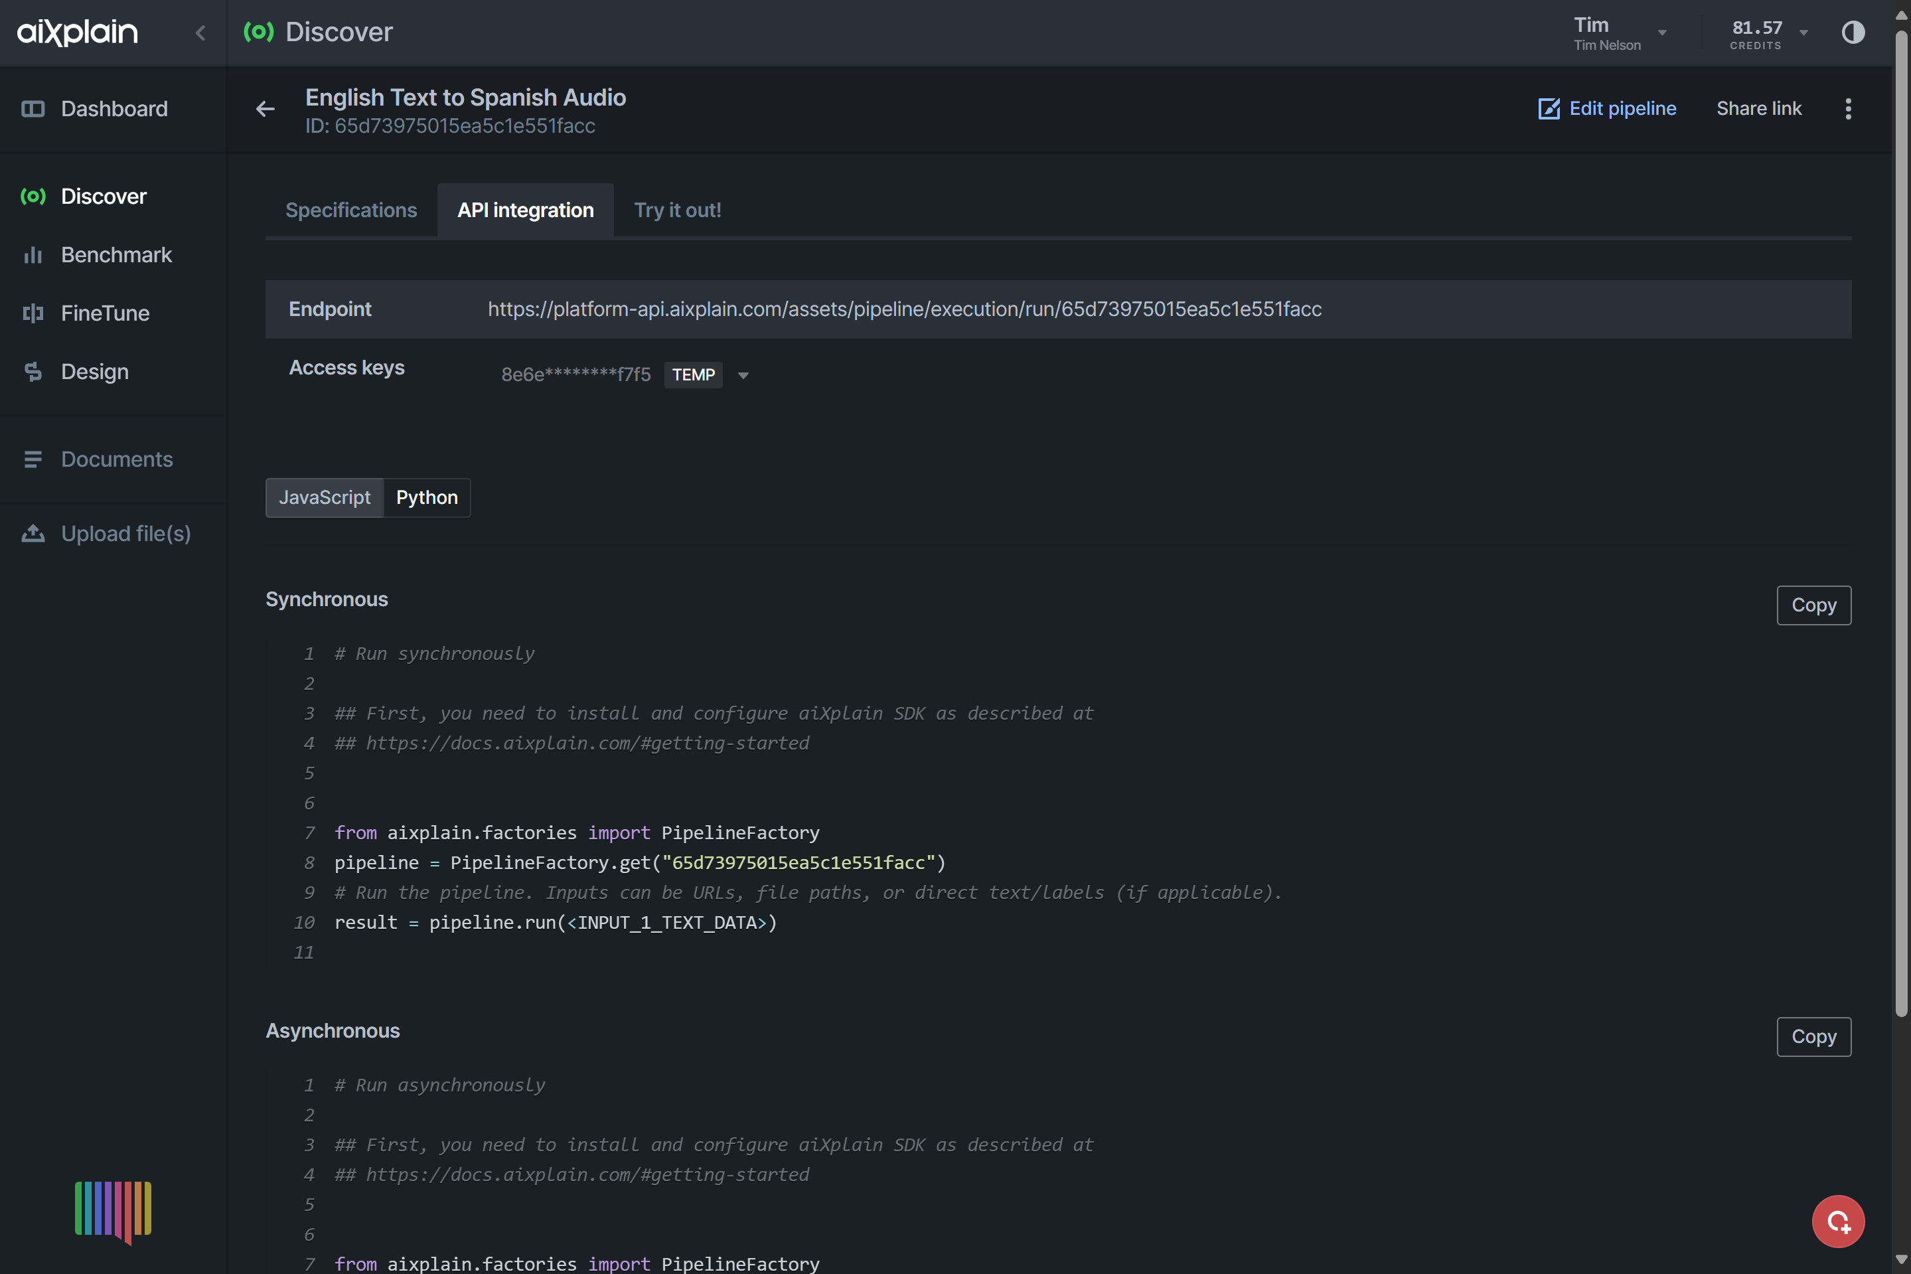The height and width of the screenshot is (1274, 1911).
Task: Click the endpoint URL text
Action: pyautogui.click(x=905, y=309)
